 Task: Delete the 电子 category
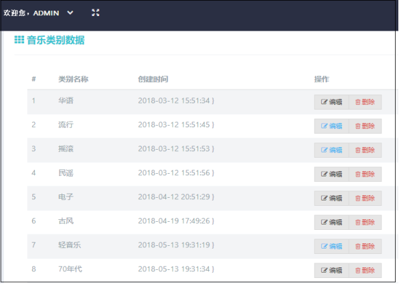tap(365, 198)
